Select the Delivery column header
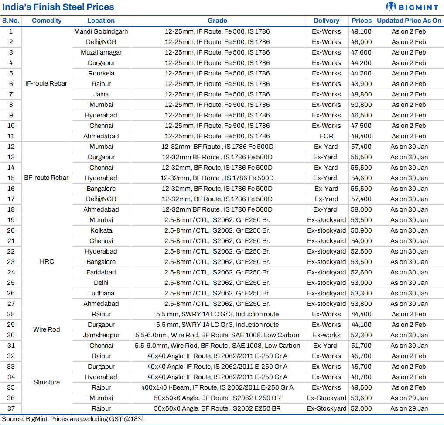The image size is (444, 425). 326,21
